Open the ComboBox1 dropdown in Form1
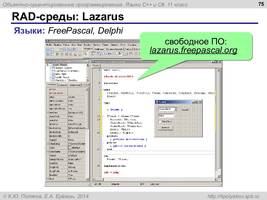Image resolution: width=267 pixels, height=200 pixels. pos(176,109)
